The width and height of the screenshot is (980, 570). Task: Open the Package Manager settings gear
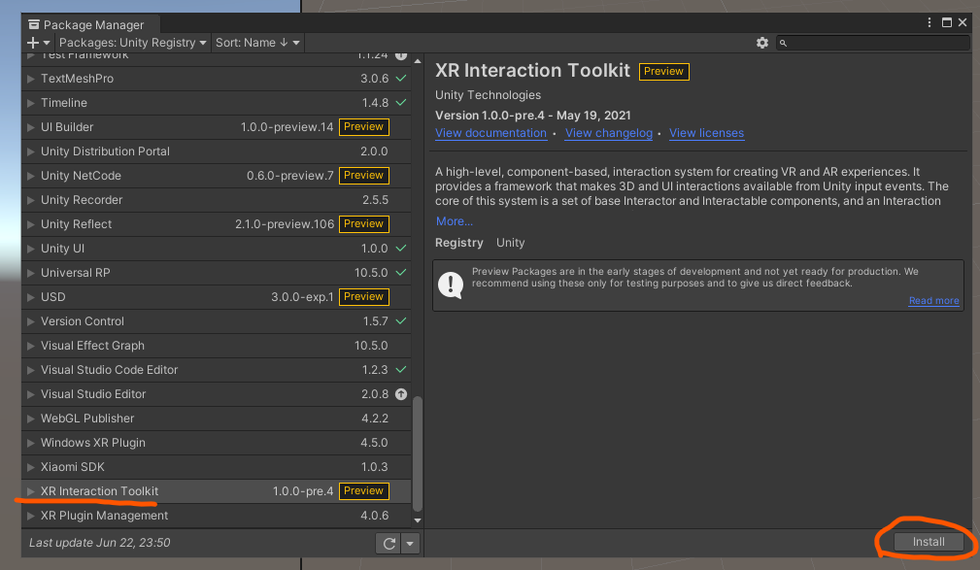pyautogui.click(x=761, y=43)
